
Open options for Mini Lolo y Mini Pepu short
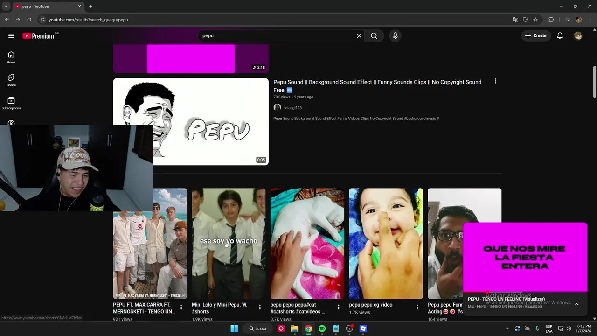pyautogui.click(x=260, y=307)
